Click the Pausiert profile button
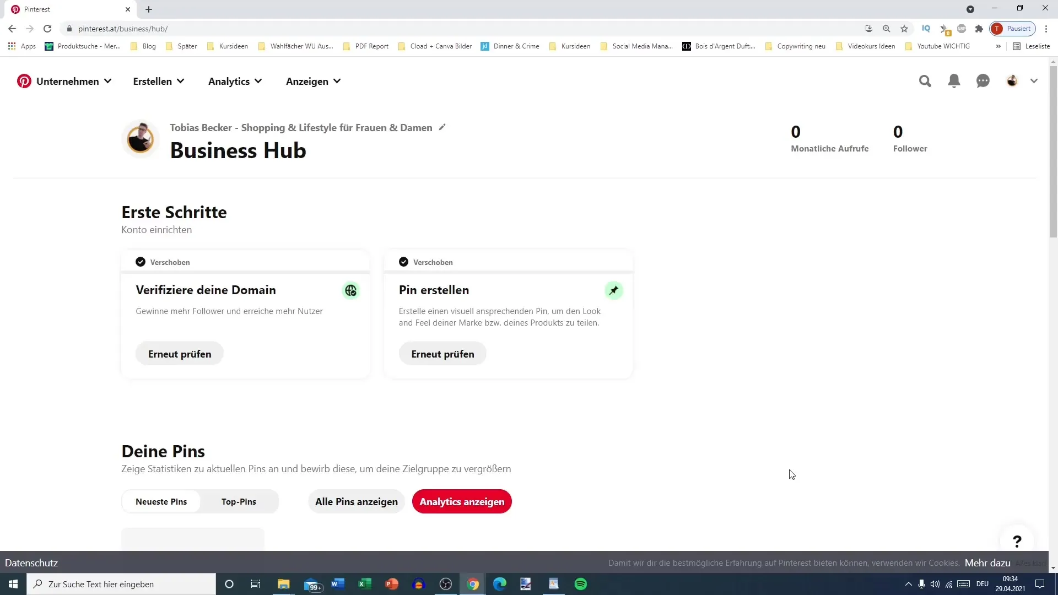1058x595 pixels. (x=1013, y=29)
